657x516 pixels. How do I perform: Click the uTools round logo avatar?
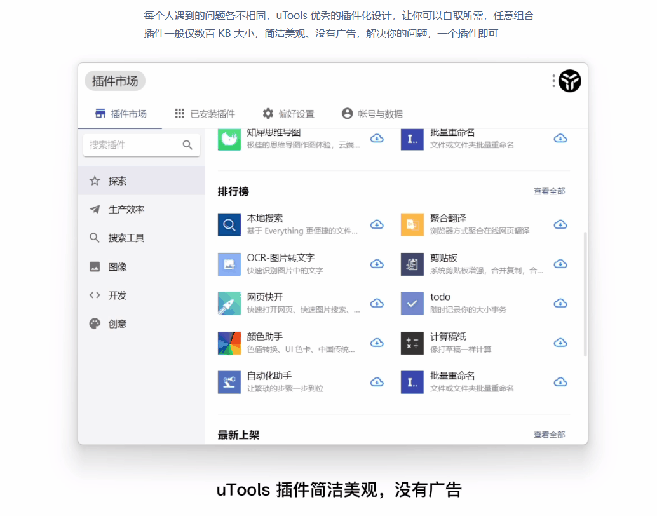[x=569, y=81]
